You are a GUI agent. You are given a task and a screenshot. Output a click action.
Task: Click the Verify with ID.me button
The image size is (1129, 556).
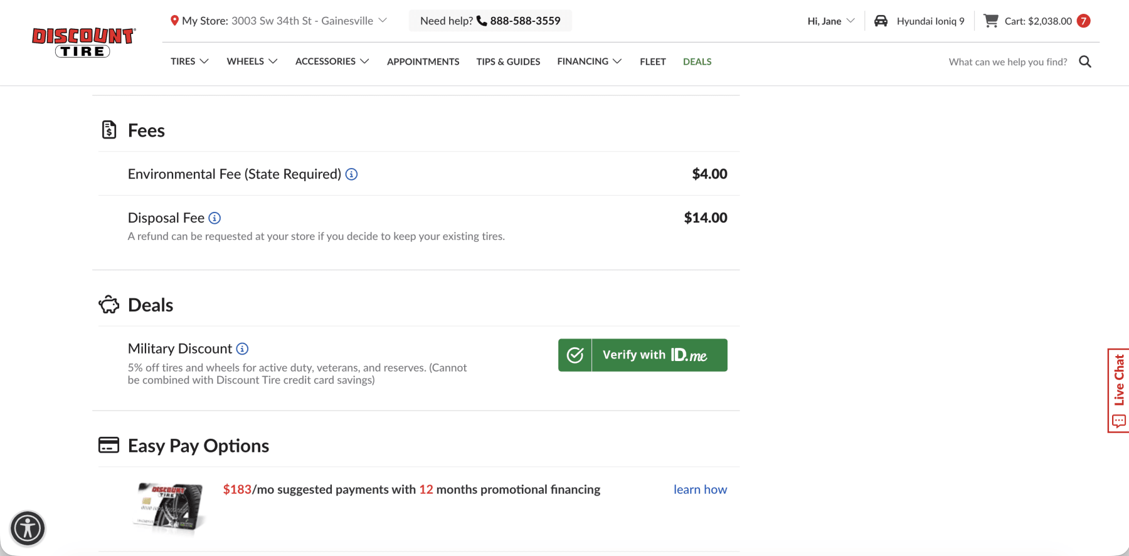click(x=642, y=355)
